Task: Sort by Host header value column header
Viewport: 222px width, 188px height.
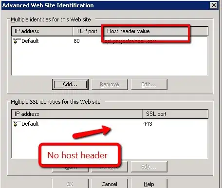Action: 156,31
